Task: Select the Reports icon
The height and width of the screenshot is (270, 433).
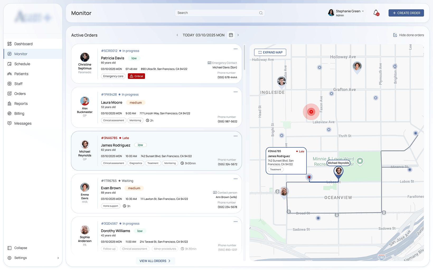Action: tap(9, 104)
